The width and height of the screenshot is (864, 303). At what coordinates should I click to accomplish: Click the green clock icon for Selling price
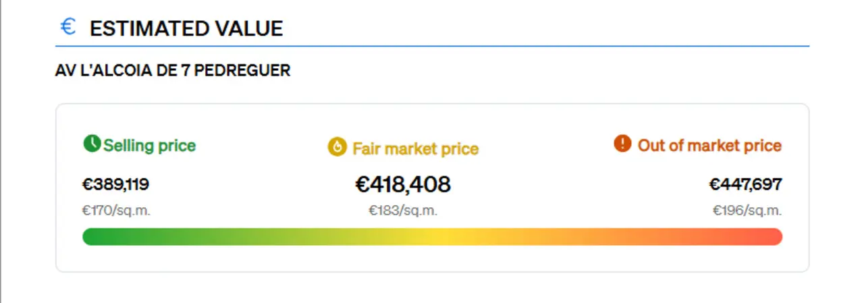91,144
